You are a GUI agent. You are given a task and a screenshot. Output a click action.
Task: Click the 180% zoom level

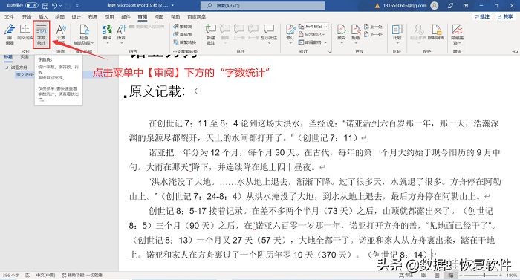(512, 276)
